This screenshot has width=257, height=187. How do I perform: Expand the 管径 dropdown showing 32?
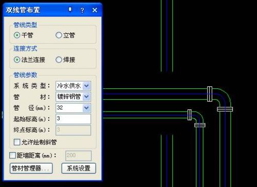(86, 108)
